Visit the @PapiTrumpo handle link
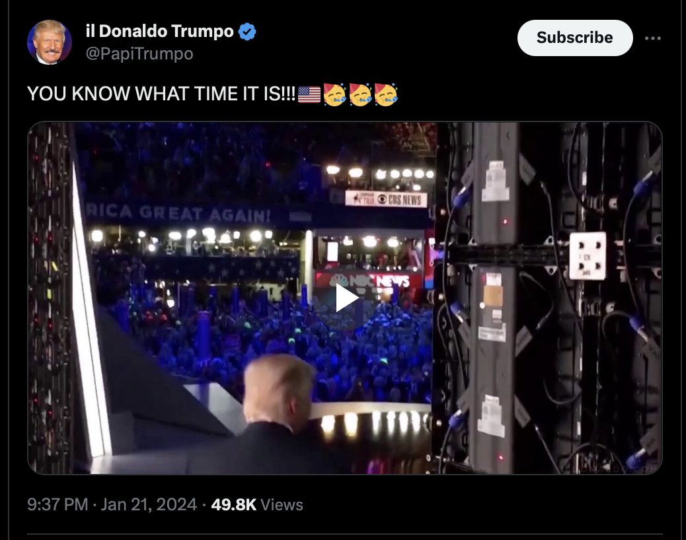Screen dimensions: 686x540 click(x=139, y=53)
